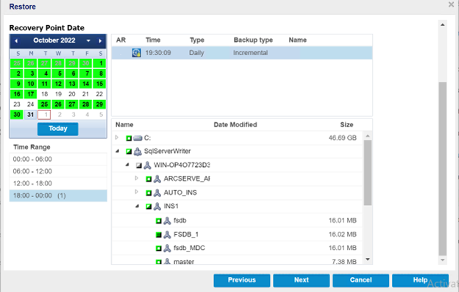The width and height of the screenshot is (459, 292).
Task: Click the 46.69 GB size value
Action: [343, 138]
